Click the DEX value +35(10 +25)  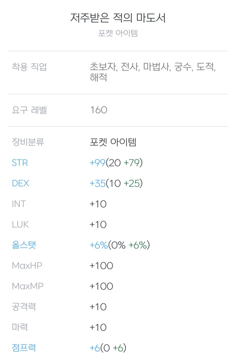point(116,184)
